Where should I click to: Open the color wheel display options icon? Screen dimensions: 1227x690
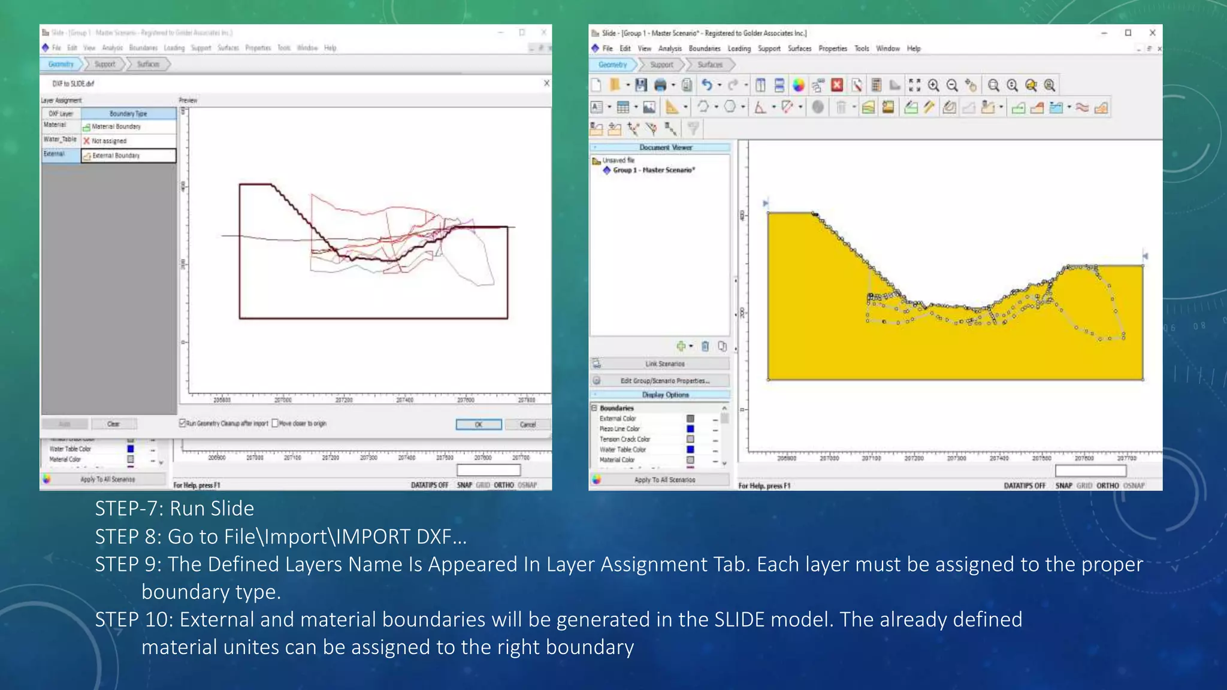(799, 86)
